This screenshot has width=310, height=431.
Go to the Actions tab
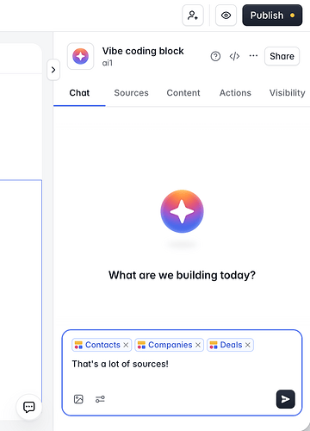tap(235, 93)
